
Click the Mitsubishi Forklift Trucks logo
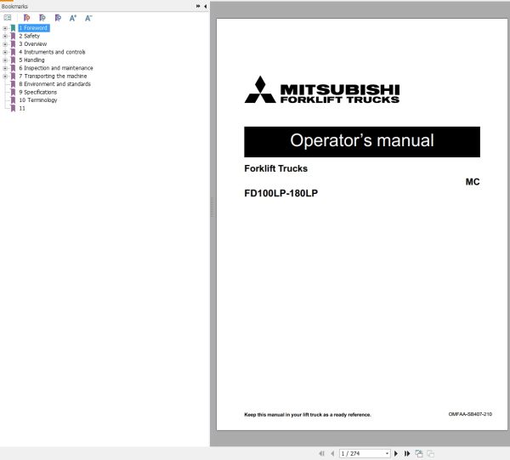click(322, 90)
